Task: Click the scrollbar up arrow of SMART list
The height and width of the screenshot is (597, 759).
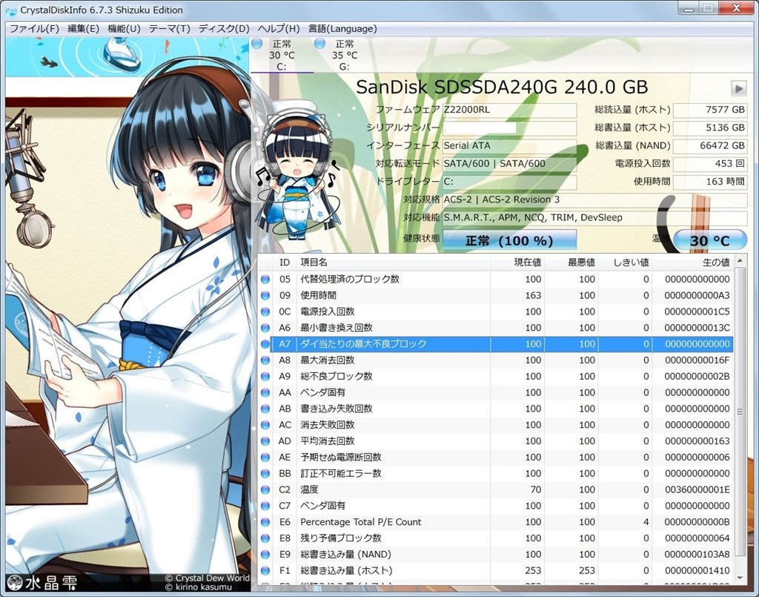Action: click(740, 262)
